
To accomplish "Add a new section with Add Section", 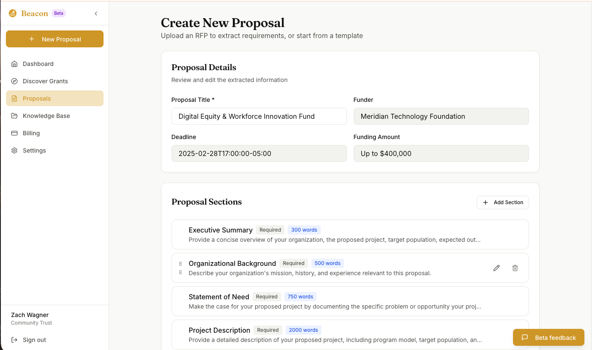I will 502,202.
